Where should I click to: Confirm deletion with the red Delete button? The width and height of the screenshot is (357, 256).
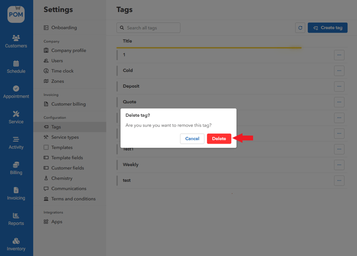pyautogui.click(x=219, y=139)
